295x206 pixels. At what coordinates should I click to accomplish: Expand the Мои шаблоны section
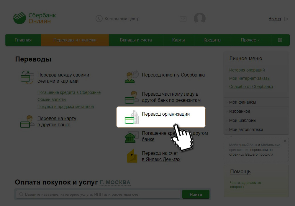256,120
